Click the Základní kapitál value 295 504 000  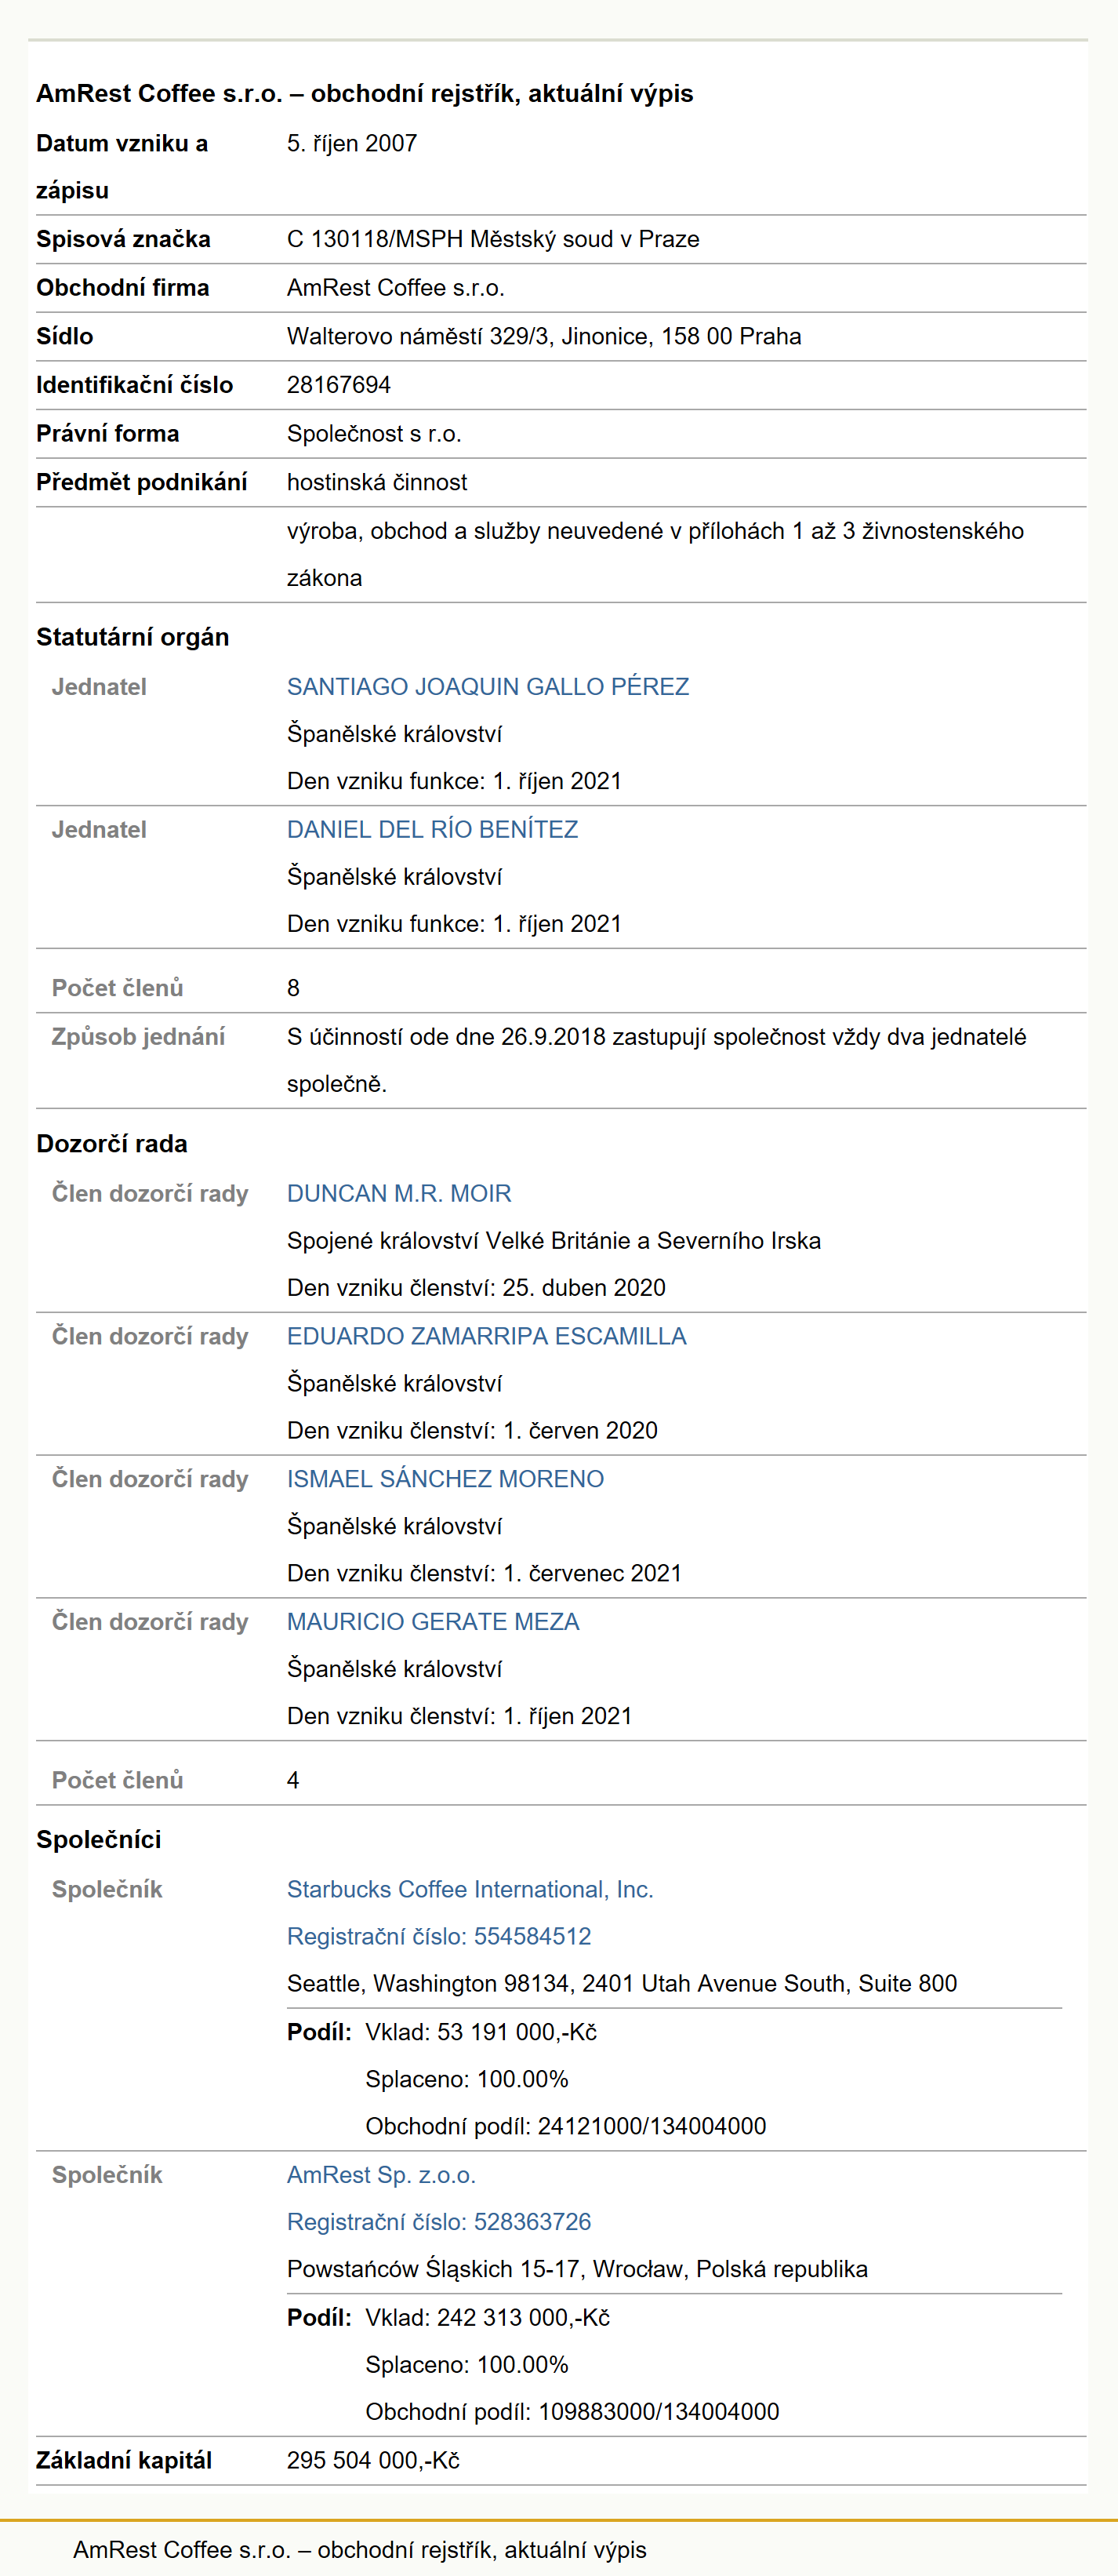[372, 2461]
